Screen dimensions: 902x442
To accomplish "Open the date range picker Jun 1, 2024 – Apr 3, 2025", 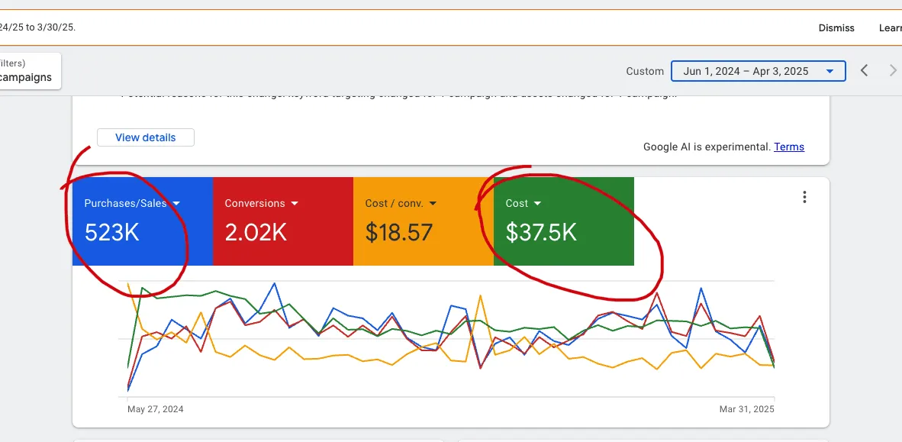I will coord(759,71).
